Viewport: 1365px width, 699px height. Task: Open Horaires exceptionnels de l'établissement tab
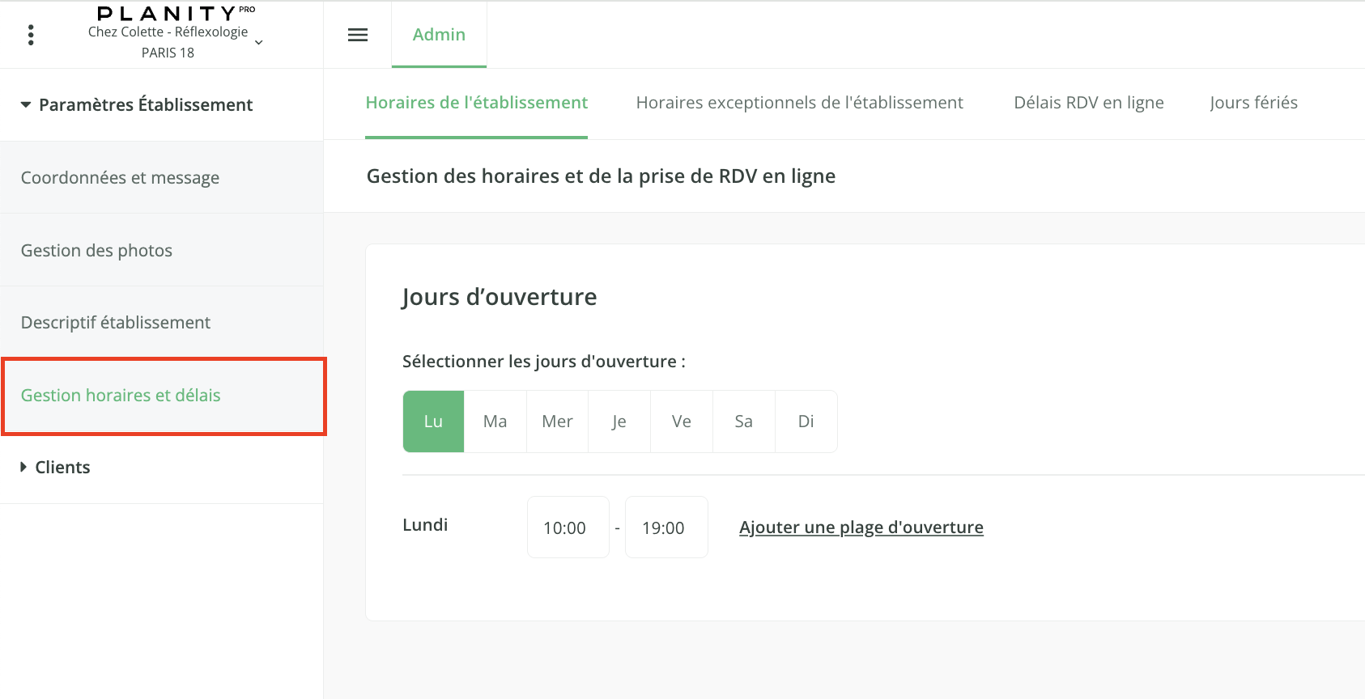click(800, 103)
